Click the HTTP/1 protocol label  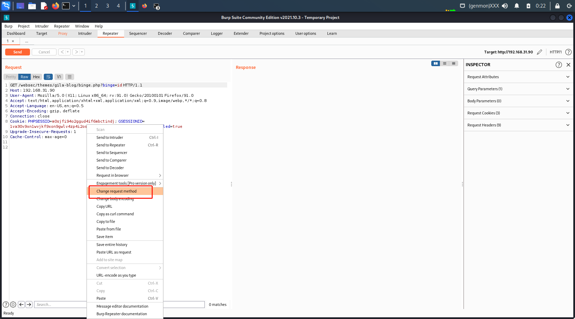pyautogui.click(x=555, y=52)
